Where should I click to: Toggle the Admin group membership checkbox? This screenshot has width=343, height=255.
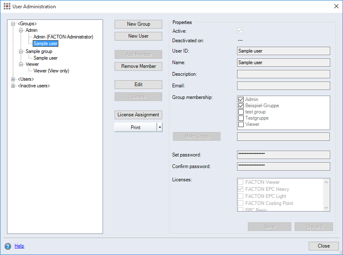(x=241, y=99)
